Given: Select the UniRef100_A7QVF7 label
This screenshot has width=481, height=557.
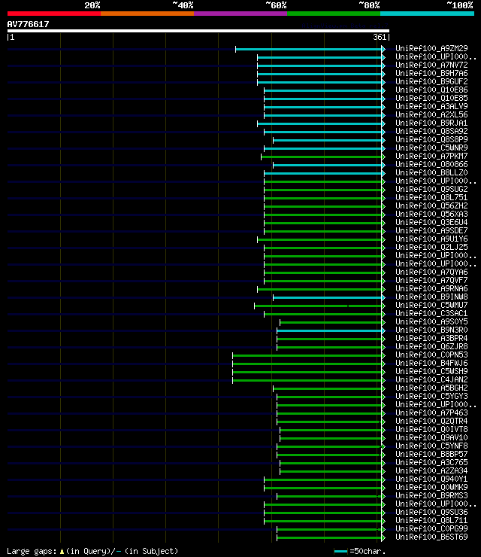Looking at the screenshot, I should pos(431,280).
